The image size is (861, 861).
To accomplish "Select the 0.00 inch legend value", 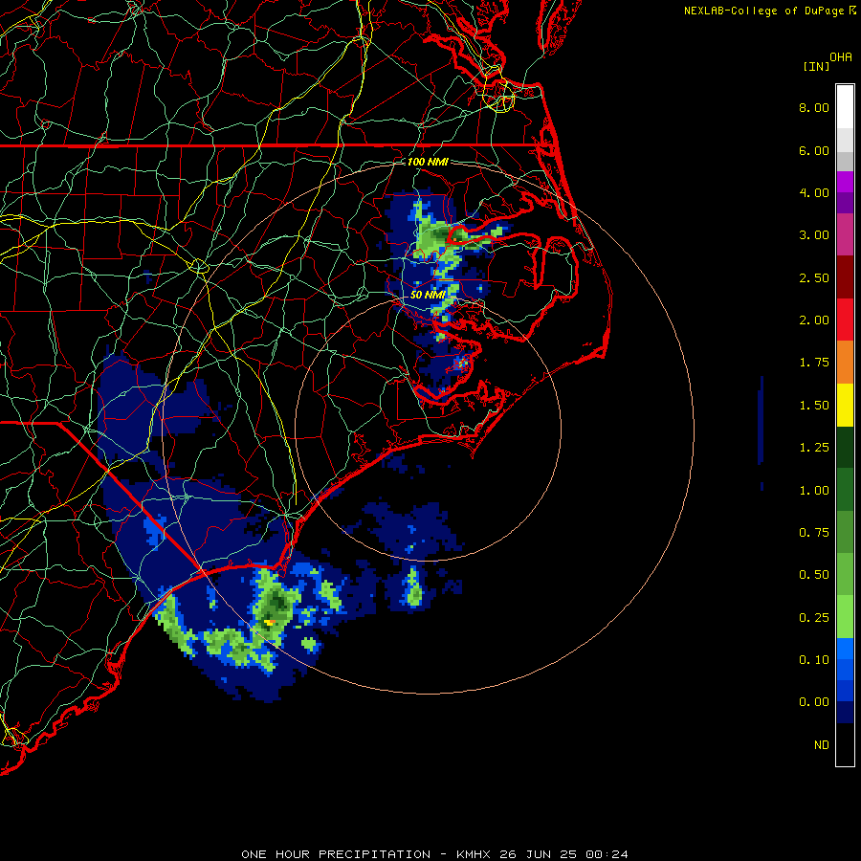I will 814,702.
